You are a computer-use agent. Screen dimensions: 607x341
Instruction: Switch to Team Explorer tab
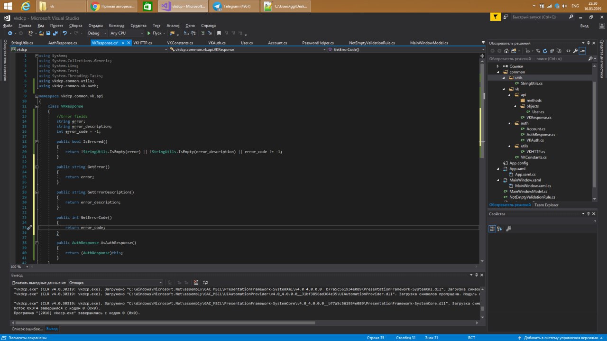pyautogui.click(x=546, y=205)
